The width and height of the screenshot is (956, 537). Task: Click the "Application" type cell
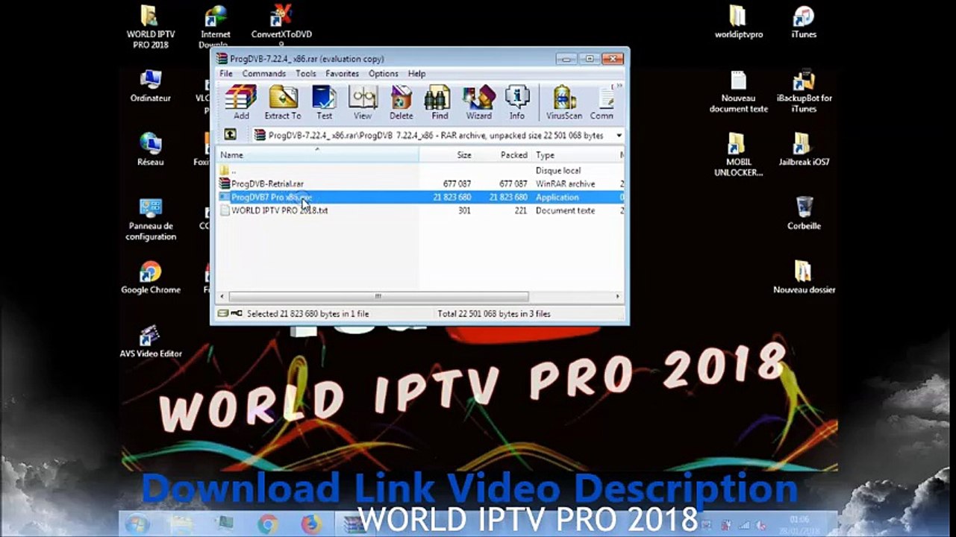coord(557,197)
